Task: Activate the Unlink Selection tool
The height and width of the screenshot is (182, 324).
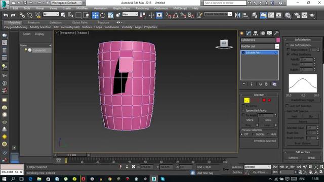Action: pyautogui.click(x=30, y=15)
